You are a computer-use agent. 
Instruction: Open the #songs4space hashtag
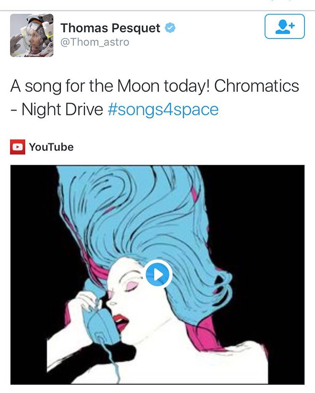[x=163, y=109]
